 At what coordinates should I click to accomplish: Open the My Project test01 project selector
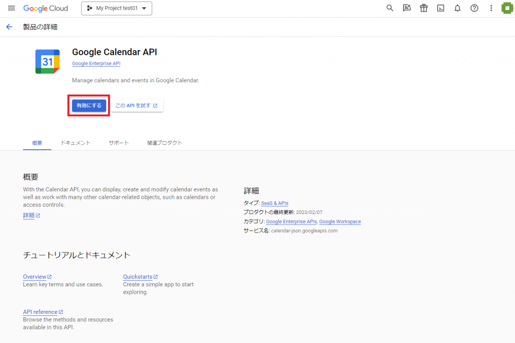117,9
